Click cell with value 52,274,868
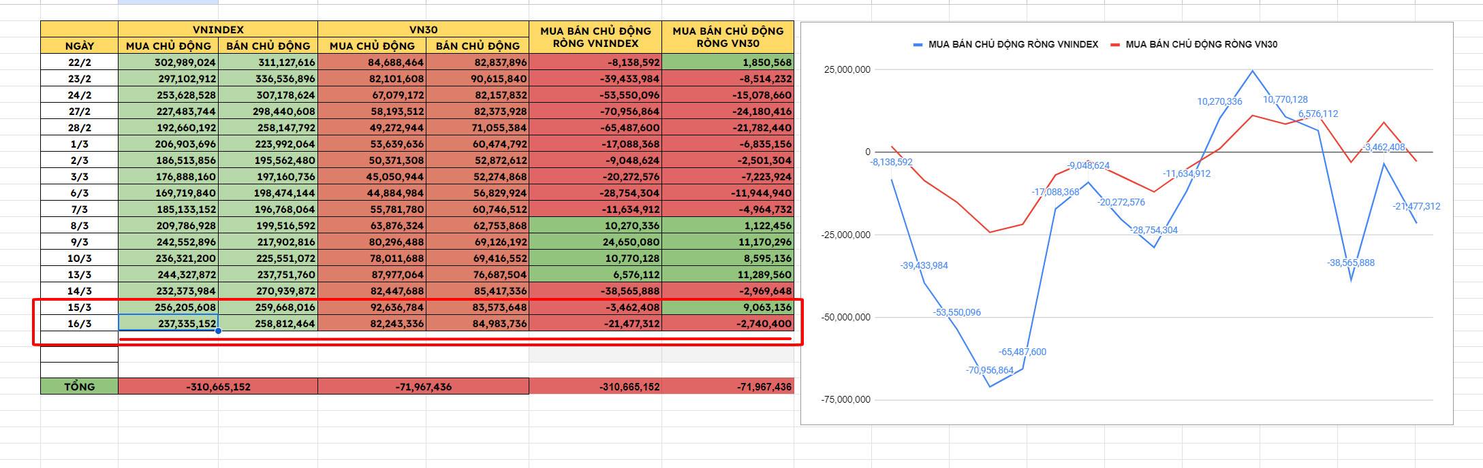 (x=478, y=176)
